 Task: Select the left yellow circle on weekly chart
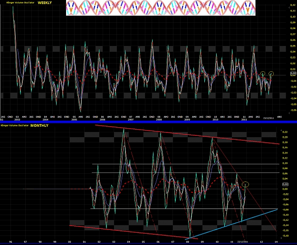click(263, 74)
